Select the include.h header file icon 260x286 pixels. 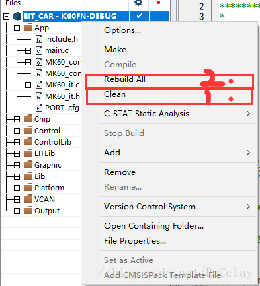(39, 39)
